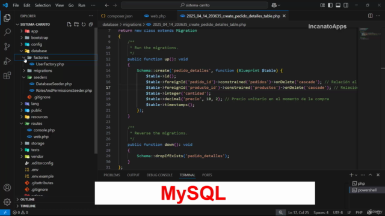Click the zoom magnifier status bar icon

[x=281, y=212]
